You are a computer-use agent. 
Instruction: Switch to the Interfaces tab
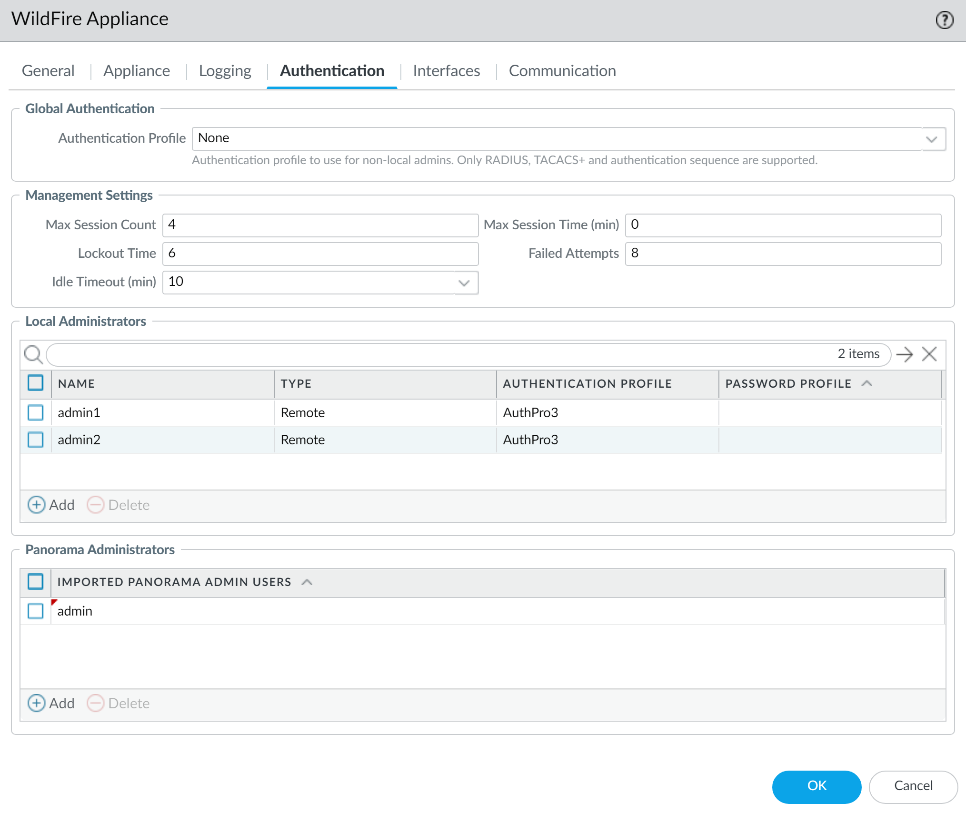point(446,71)
